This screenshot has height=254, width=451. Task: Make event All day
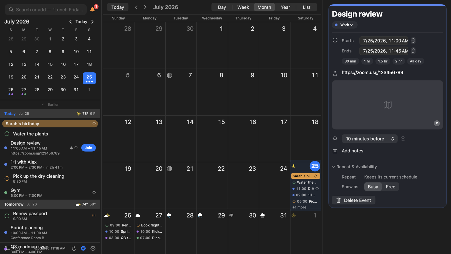point(415,61)
